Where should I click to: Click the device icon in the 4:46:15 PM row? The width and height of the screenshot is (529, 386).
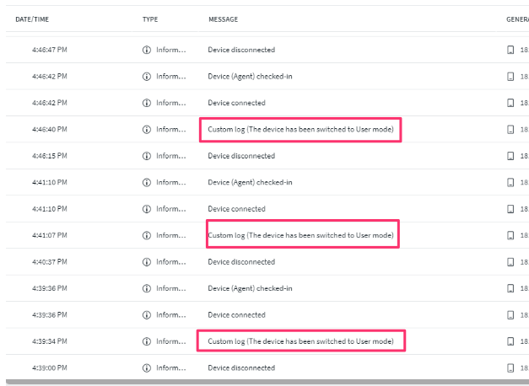coord(510,156)
